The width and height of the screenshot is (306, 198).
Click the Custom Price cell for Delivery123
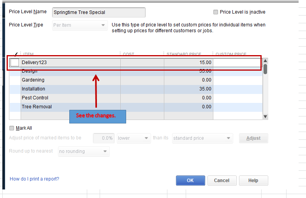click(237, 63)
